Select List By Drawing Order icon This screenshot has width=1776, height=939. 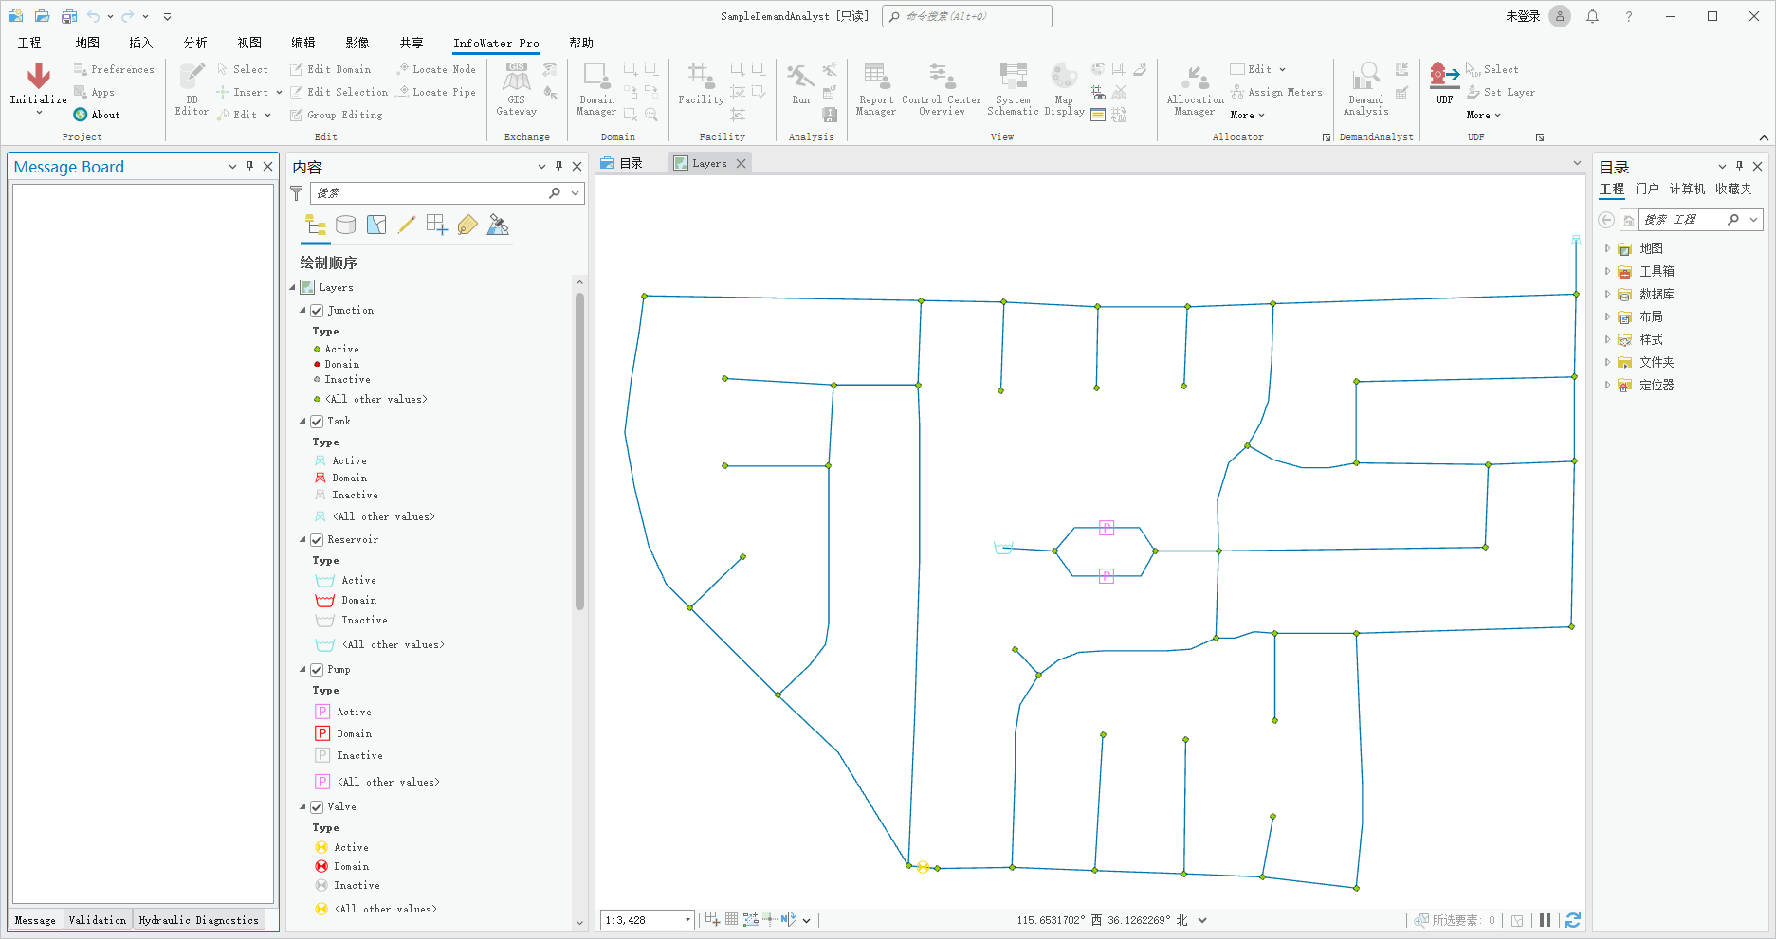[x=316, y=225]
